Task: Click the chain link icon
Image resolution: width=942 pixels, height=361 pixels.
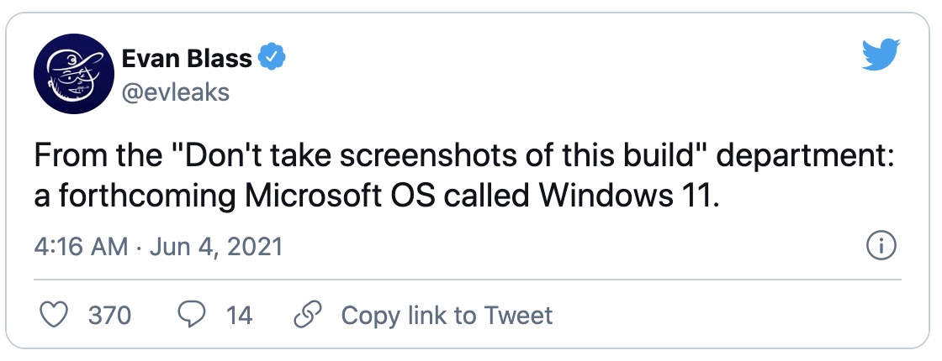Action: point(308,315)
